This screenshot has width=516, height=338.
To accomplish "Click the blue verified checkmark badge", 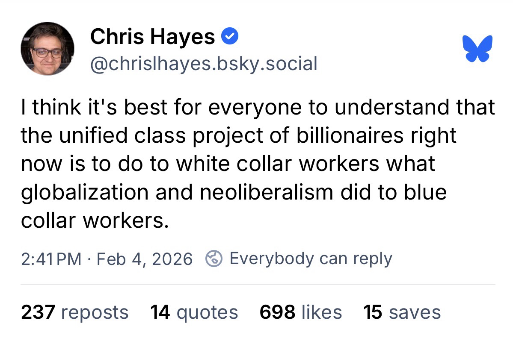I will coord(229,37).
